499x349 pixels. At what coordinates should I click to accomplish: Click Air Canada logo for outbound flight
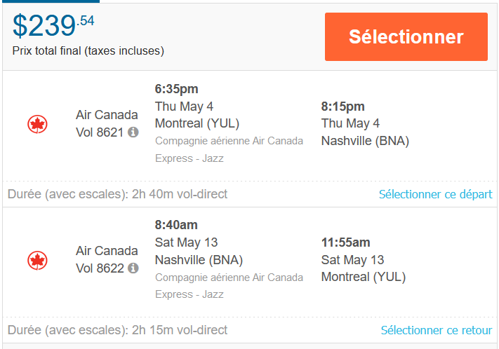click(38, 124)
